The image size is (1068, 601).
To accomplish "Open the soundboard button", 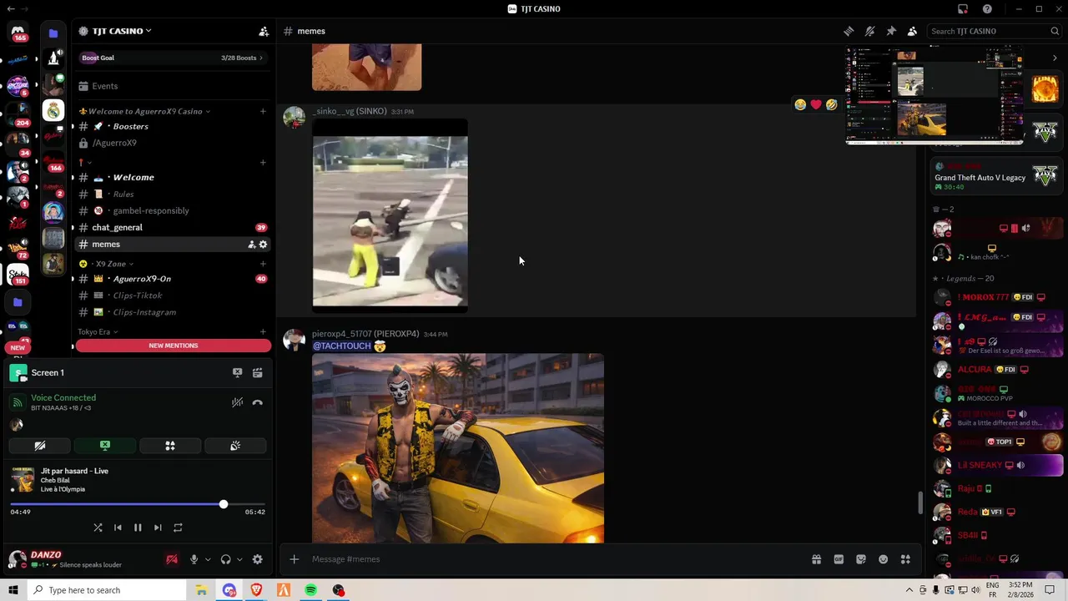I will (235, 446).
